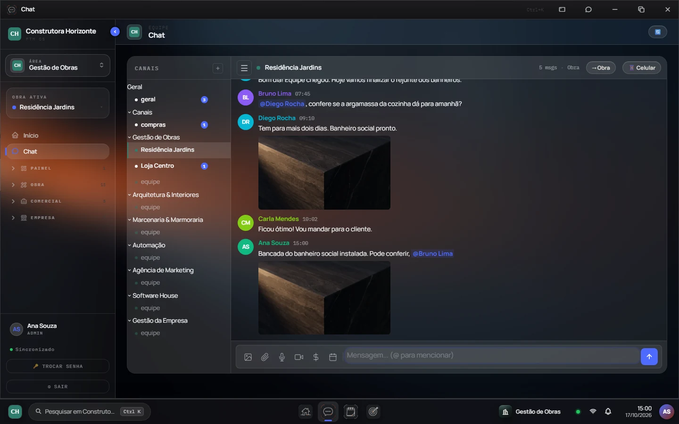679x424 pixels.
Task: Add a new channel with plus icon
Action: click(x=218, y=68)
